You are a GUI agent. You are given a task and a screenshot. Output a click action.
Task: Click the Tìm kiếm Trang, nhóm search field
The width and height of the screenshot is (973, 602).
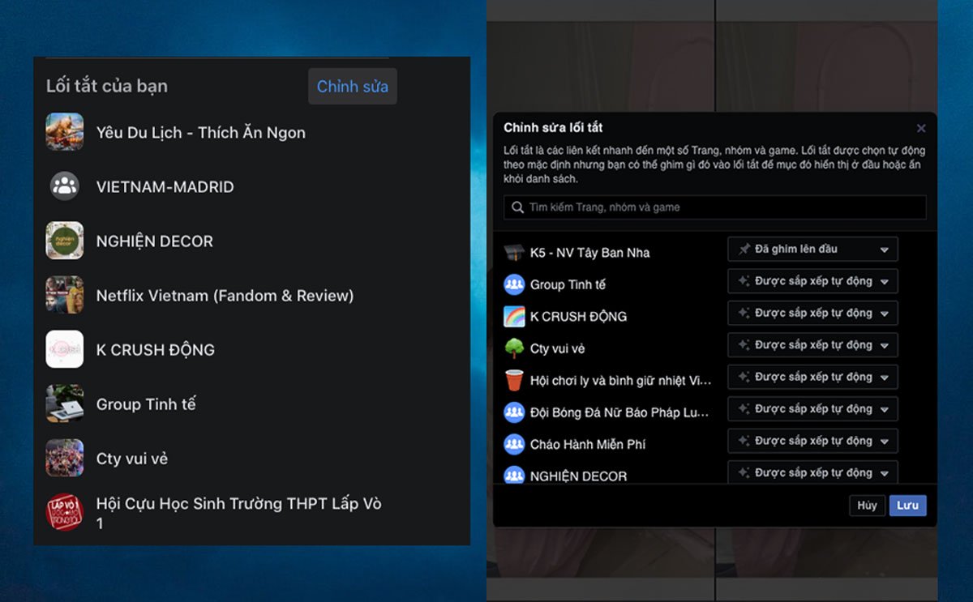pos(714,207)
